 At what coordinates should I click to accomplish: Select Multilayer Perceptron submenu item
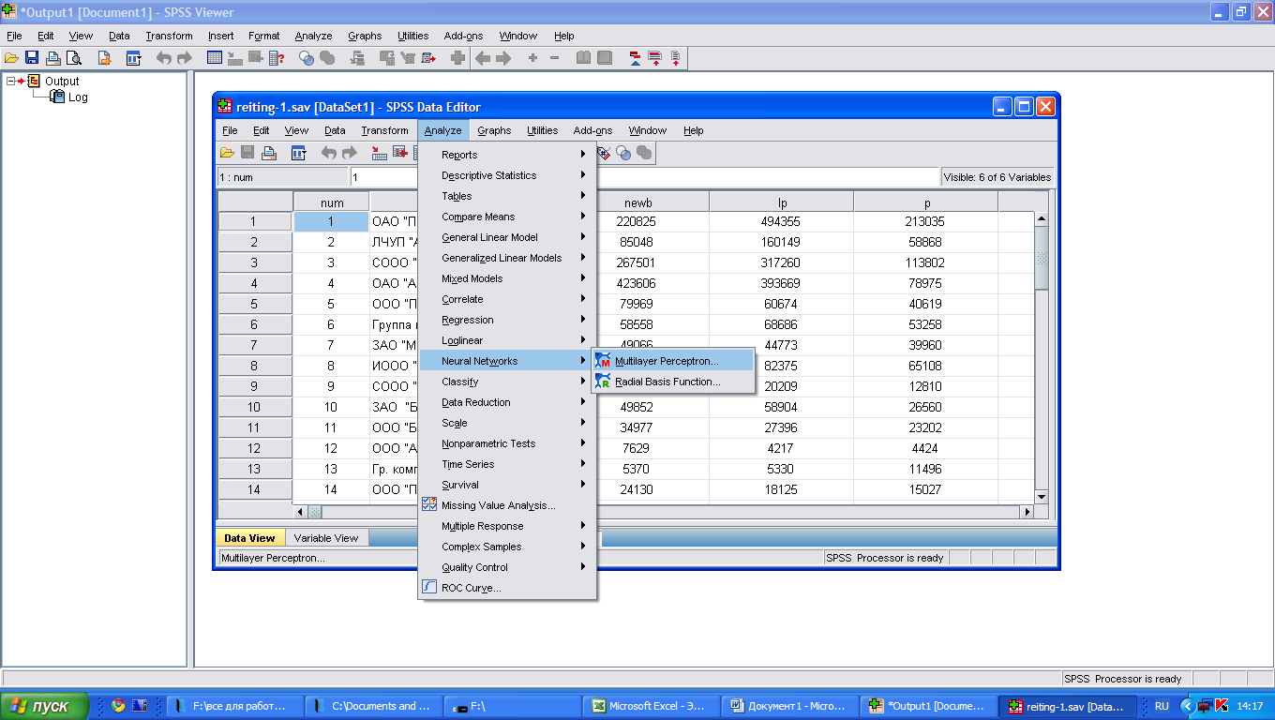pyautogui.click(x=673, y=361)
